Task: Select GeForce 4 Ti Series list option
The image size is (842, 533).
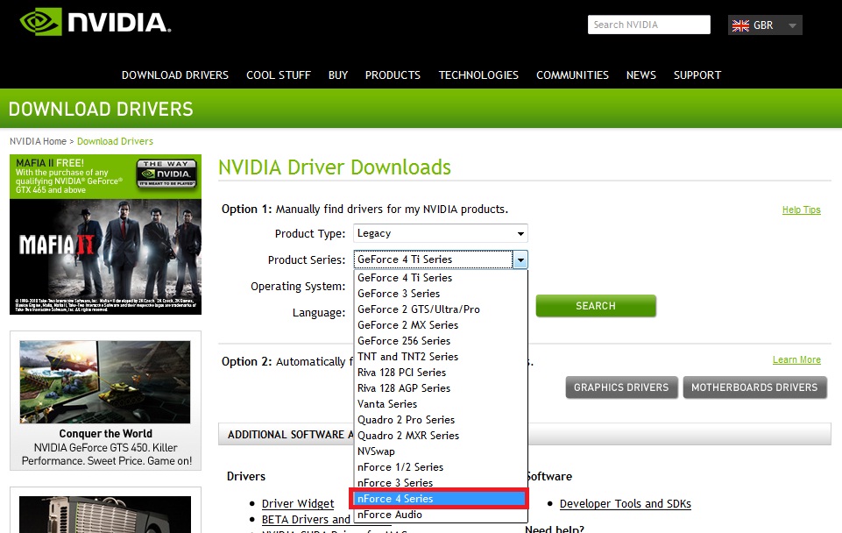Action: coord(441,278)
